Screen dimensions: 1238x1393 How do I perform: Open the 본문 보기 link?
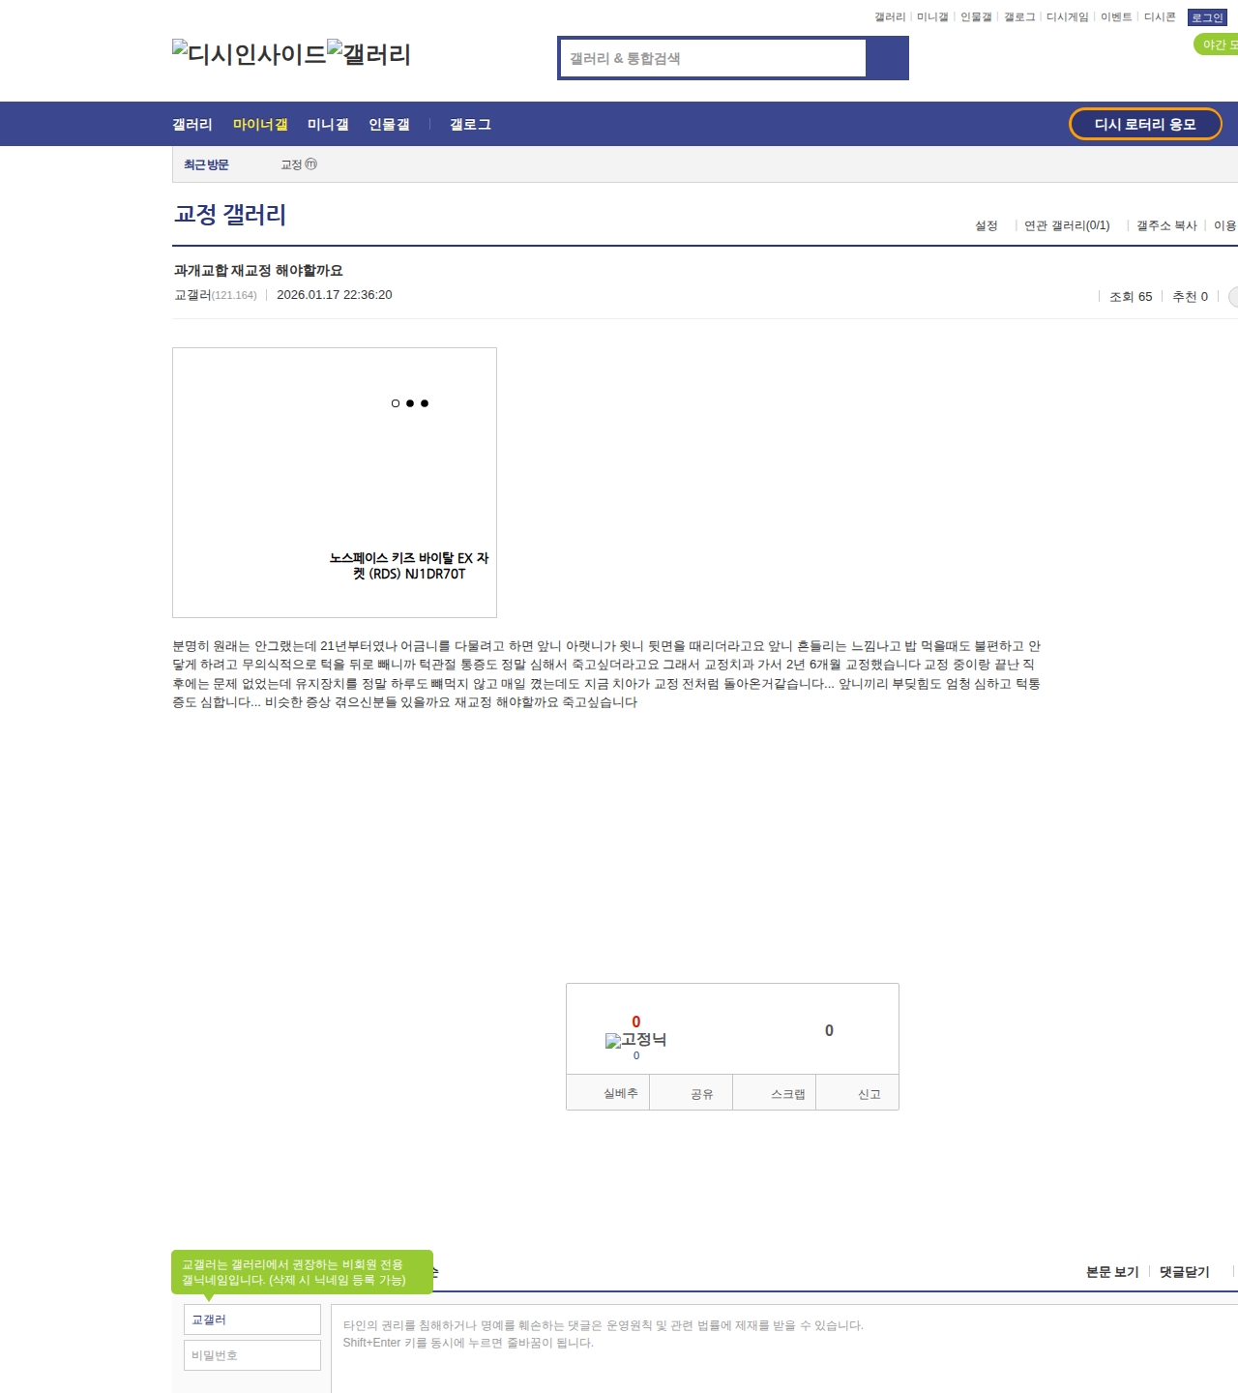pos(1112,1272)
